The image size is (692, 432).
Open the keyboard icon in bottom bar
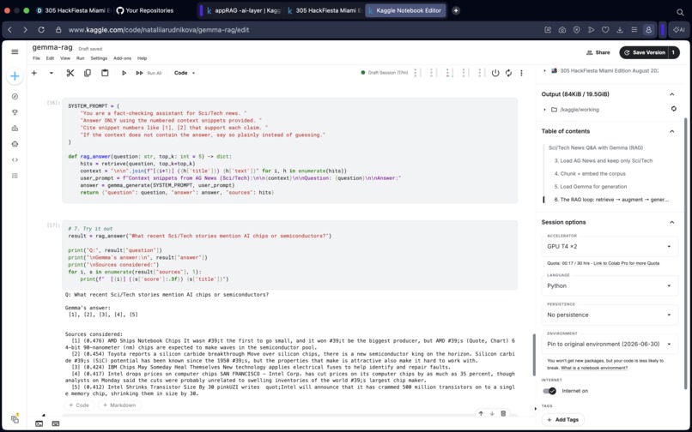(56, 423)
